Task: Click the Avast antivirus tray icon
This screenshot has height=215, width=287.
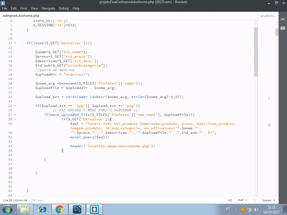Action: [243, 209]
